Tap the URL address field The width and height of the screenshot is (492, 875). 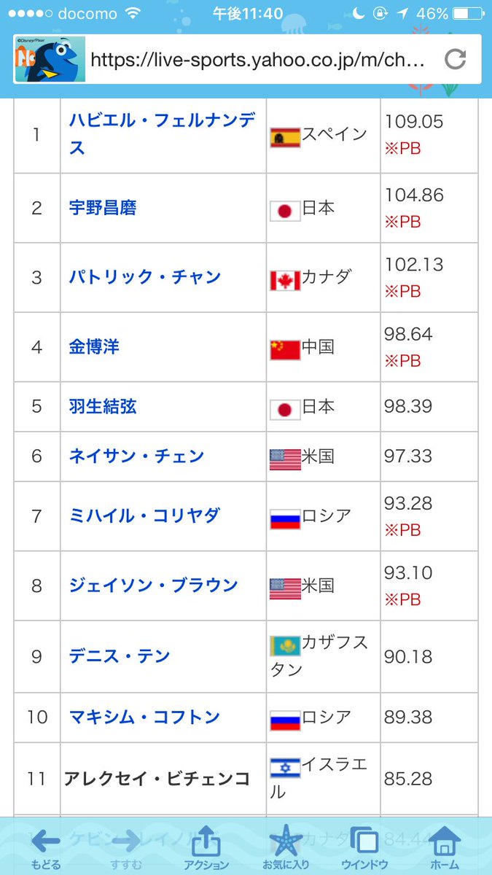pos(257,59)
